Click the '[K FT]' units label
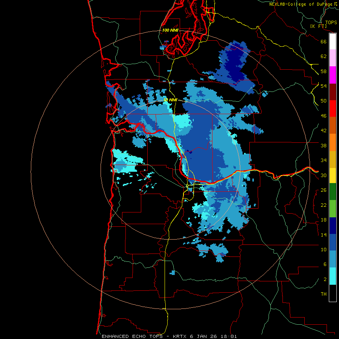 [318, 26]
